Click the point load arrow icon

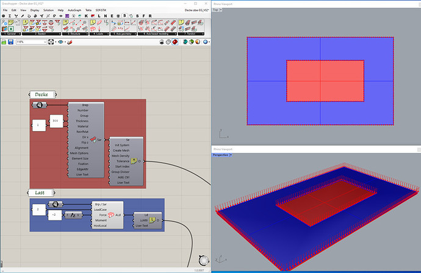[x=99, y=29]
